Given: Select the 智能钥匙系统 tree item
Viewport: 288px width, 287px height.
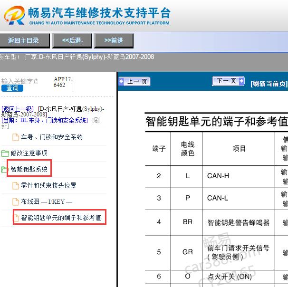Looking at the screenshot, I should [29, 169].
